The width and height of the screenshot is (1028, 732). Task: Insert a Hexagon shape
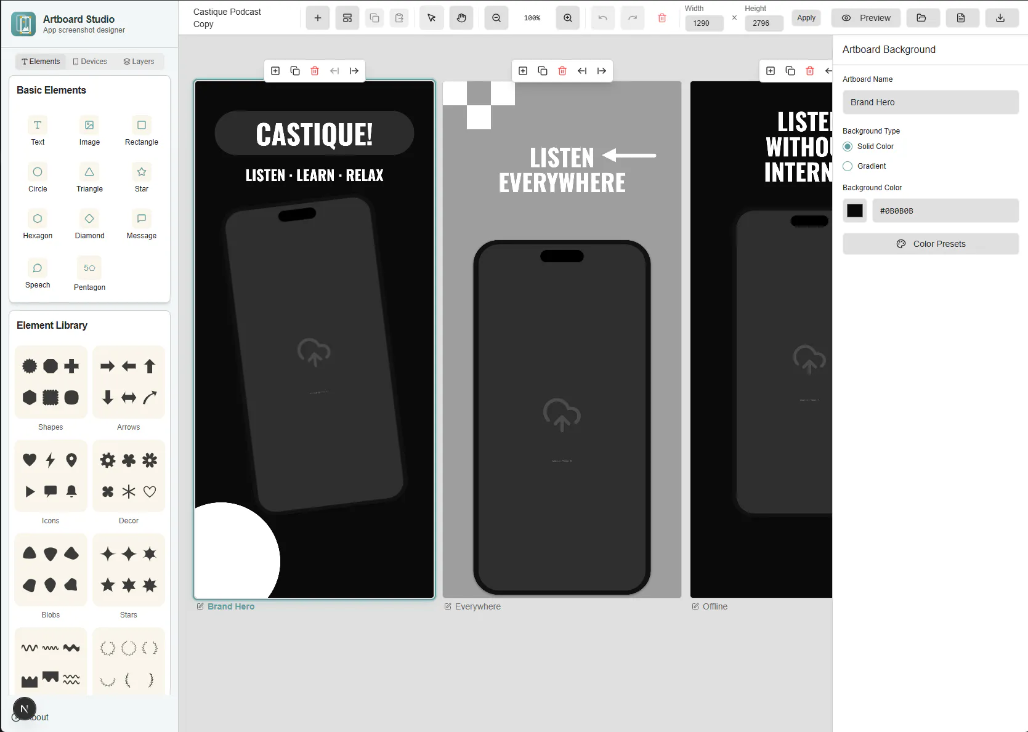38,225
